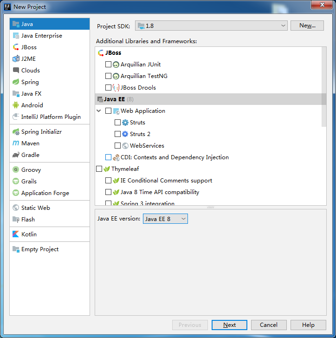This screenshot has height=338, width=336.
Task: Click the JBoss Drools icon in list
Action: [116, 88]
